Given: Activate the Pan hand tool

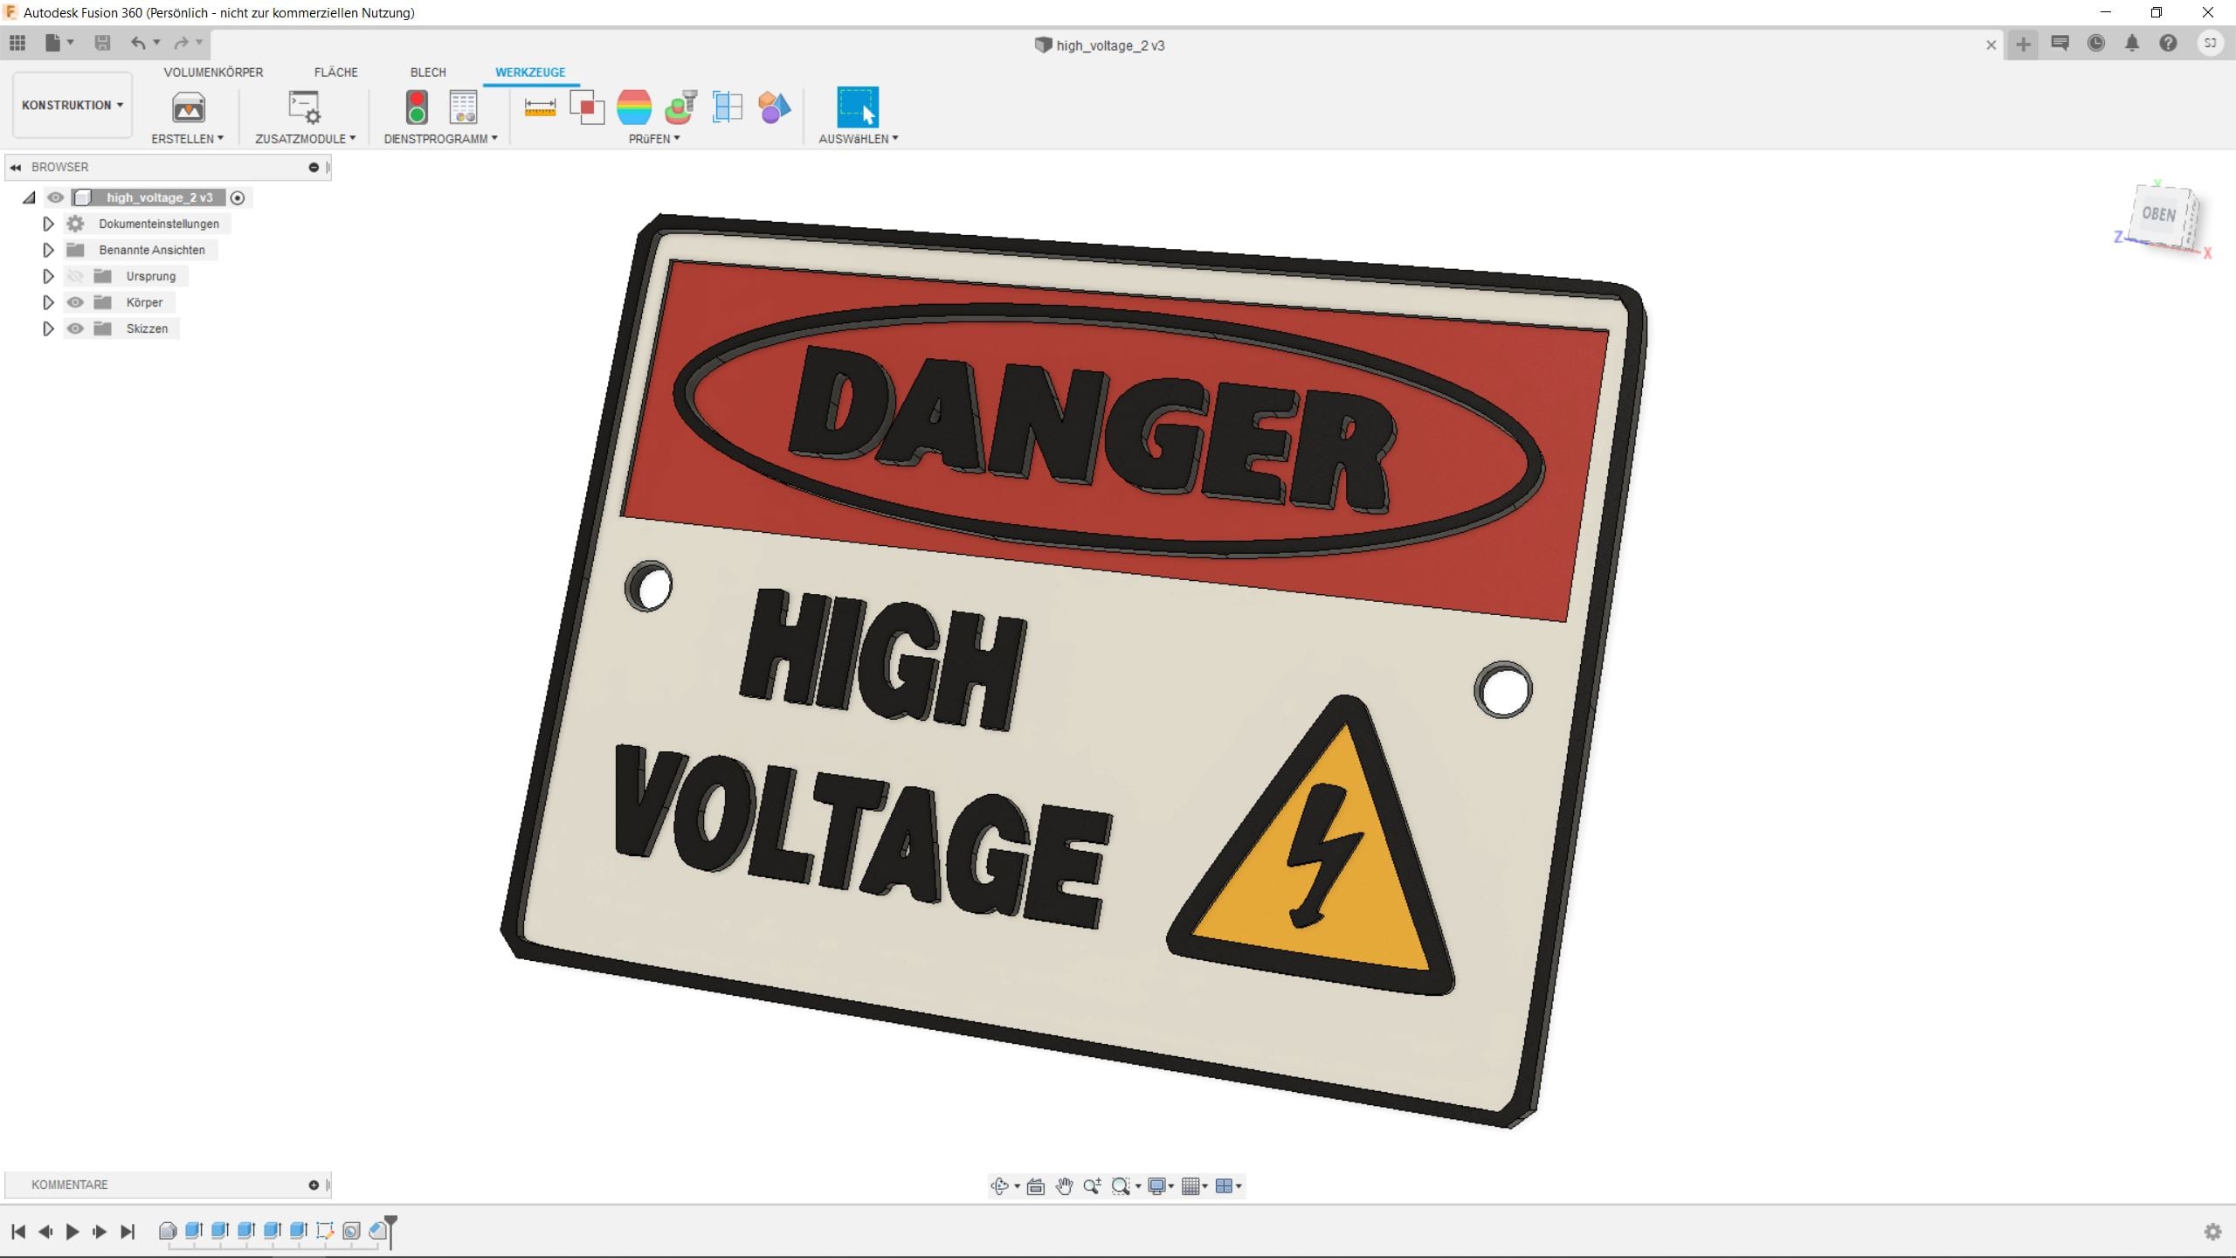Looking at the screenshot, I should point(1064,1185).
